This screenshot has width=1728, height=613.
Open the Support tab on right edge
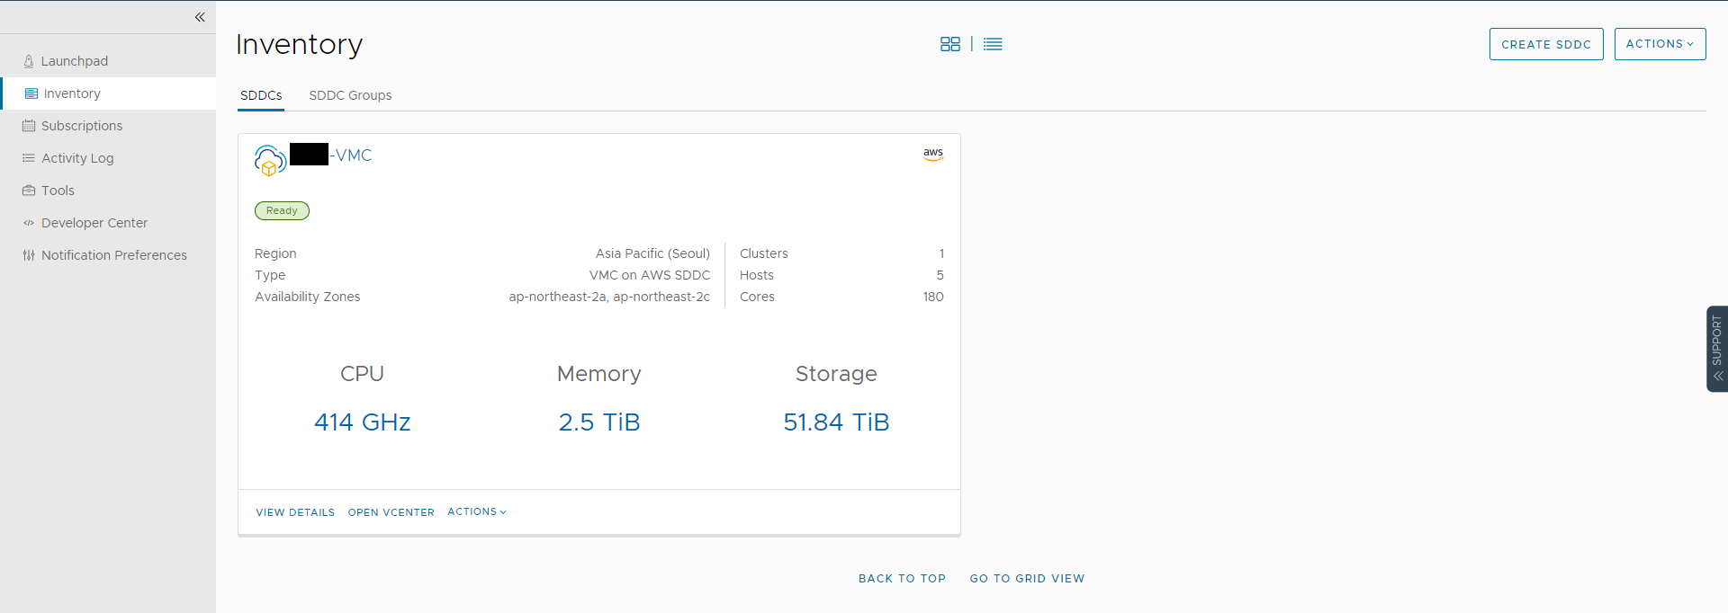point(1717,349)
